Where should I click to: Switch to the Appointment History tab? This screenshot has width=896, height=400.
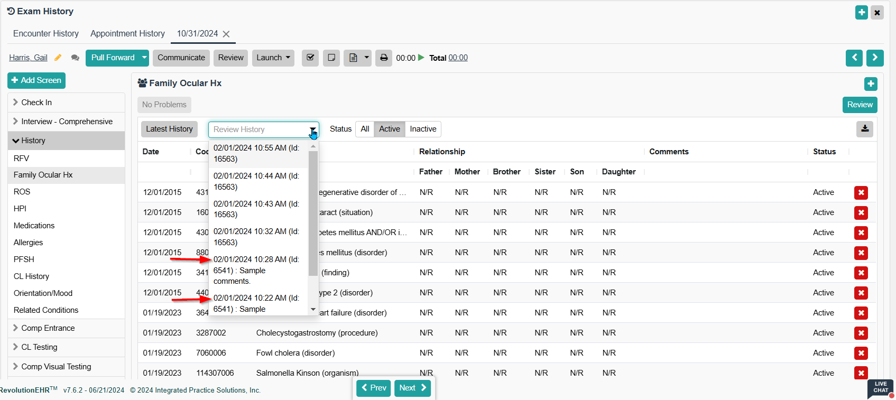pyautogui.click(x=127, y=33)
